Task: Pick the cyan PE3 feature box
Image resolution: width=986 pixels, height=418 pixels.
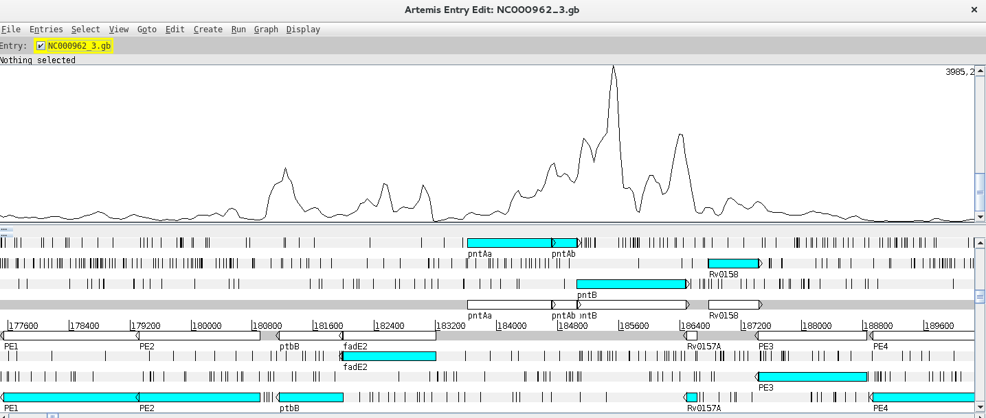Action: tap(812, 377)
